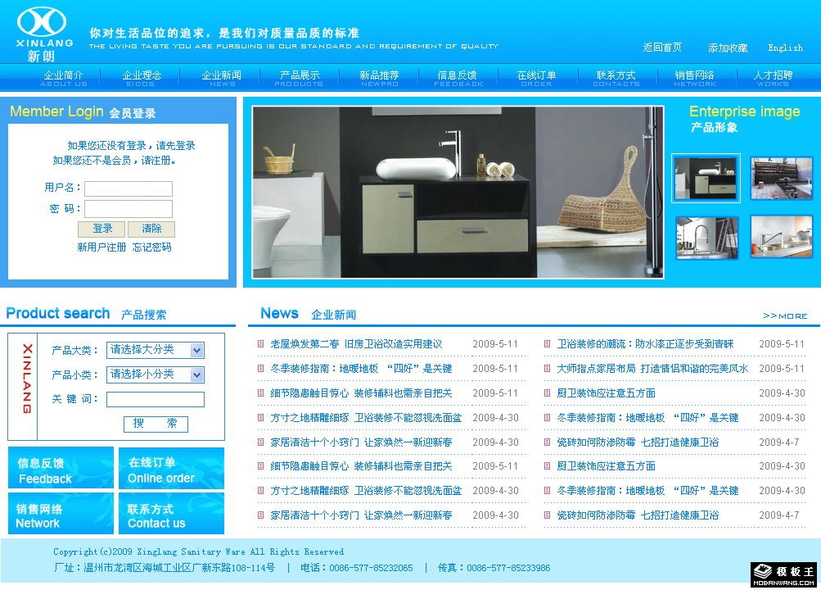The width and height of the screenshot is (821, 590).
Task: Click the Xinlang logo in the header
Action: (44, 34)
